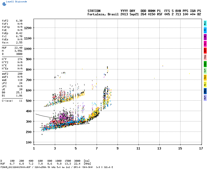This screenshot has width=209, height=169.
Task: Select the blue E legend swatch
Action: click(205, 30)
